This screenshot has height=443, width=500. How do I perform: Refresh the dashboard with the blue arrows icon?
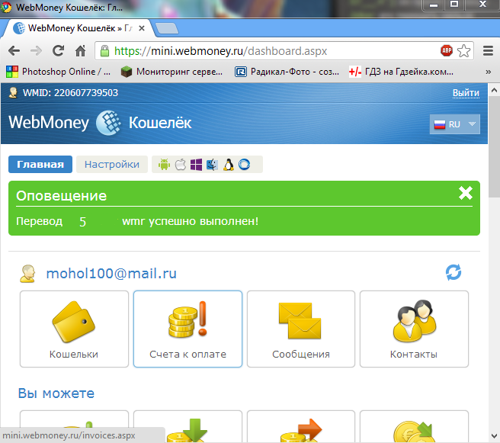point(453,272)
